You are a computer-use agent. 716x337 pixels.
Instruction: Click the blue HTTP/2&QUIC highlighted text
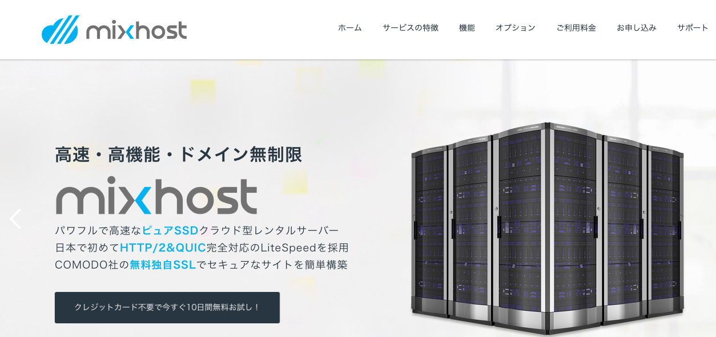(x=163, y=247)
